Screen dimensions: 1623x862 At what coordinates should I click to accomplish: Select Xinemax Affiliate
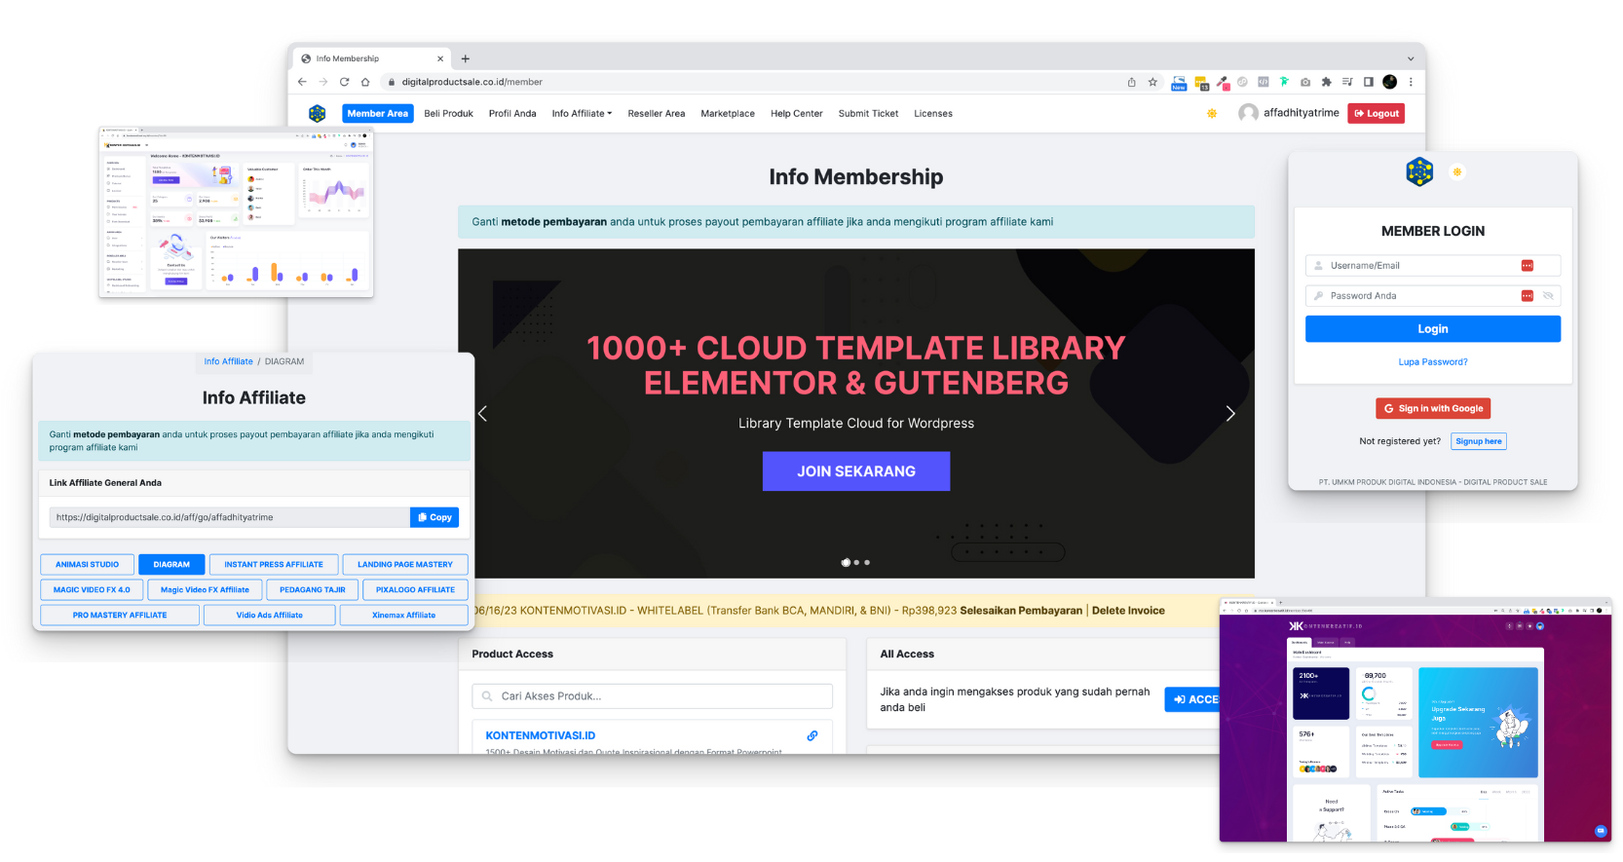click(x=403, y=615)
